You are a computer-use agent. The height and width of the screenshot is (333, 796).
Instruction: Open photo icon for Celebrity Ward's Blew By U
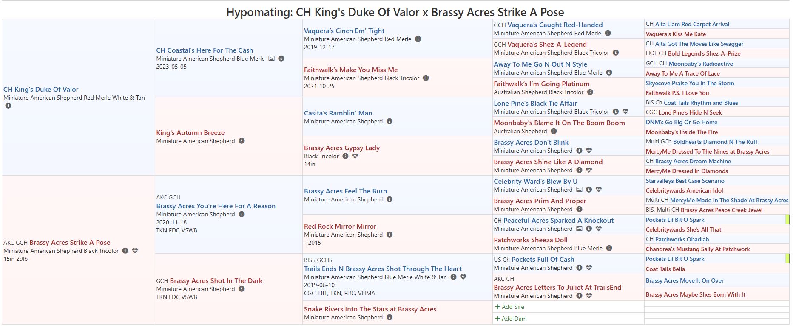tap(579, 190)
